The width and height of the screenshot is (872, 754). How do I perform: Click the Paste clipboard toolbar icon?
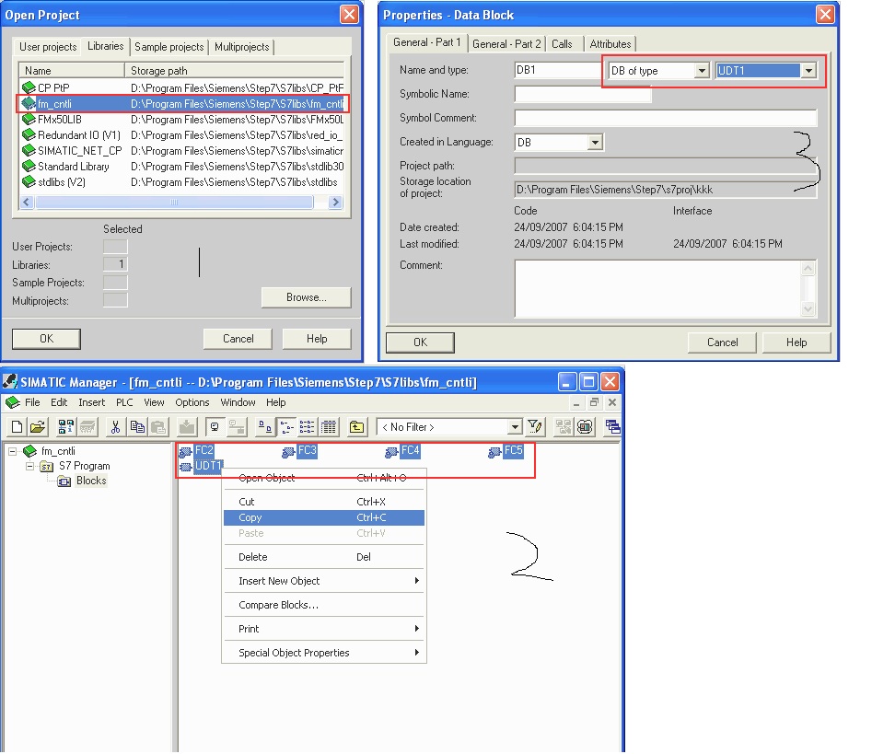click(158, 427)
